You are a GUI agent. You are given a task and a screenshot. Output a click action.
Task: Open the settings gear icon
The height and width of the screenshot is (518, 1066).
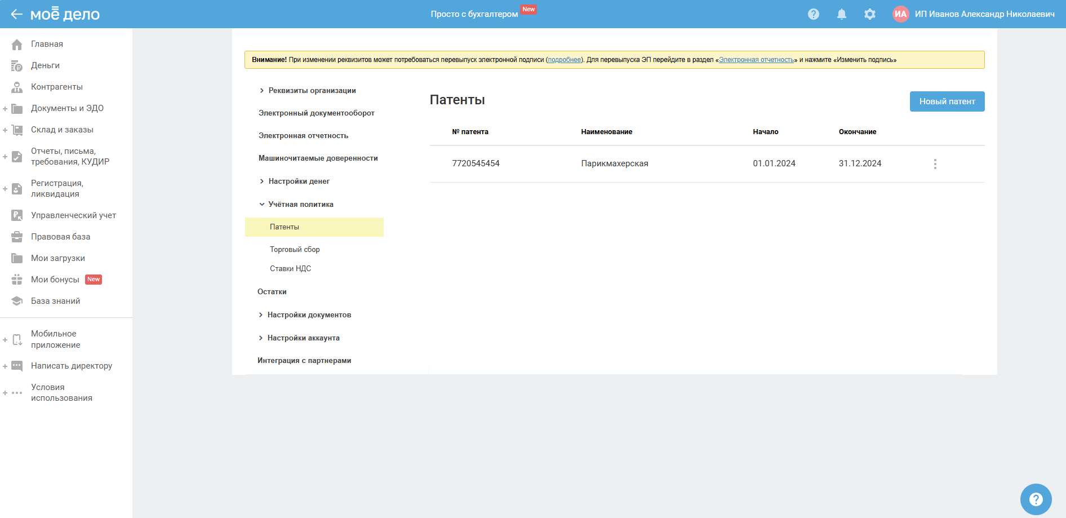[869, 14]
